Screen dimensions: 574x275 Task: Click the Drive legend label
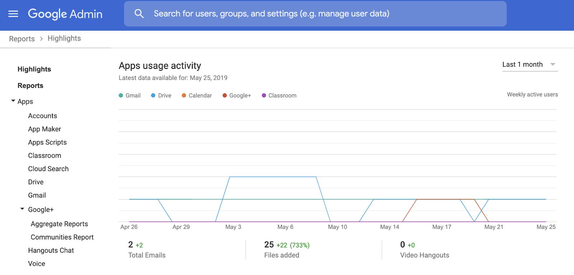click(165, 96)
